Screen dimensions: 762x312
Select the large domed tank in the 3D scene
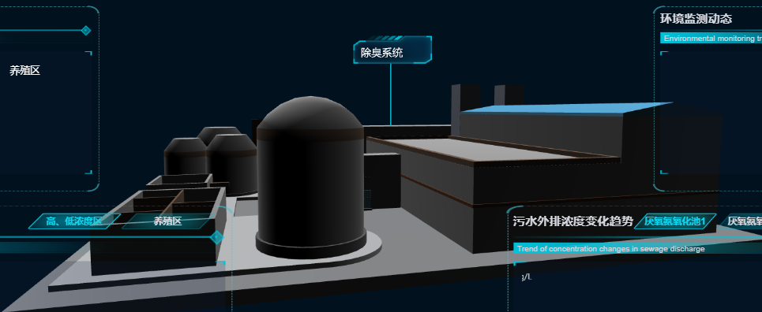pos(311,177)
